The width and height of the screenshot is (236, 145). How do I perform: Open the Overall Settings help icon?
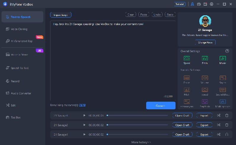(227, 51)
